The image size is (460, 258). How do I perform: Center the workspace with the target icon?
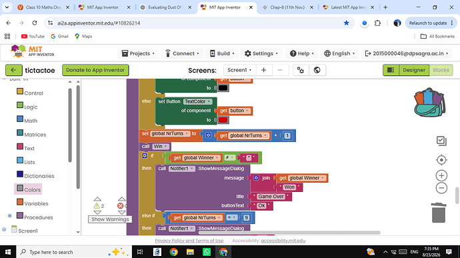[x=441, y=160]
